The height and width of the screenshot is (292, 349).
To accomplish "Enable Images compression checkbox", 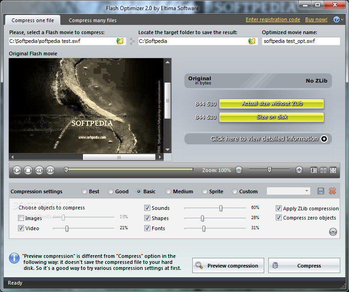I will pos(21,218).
